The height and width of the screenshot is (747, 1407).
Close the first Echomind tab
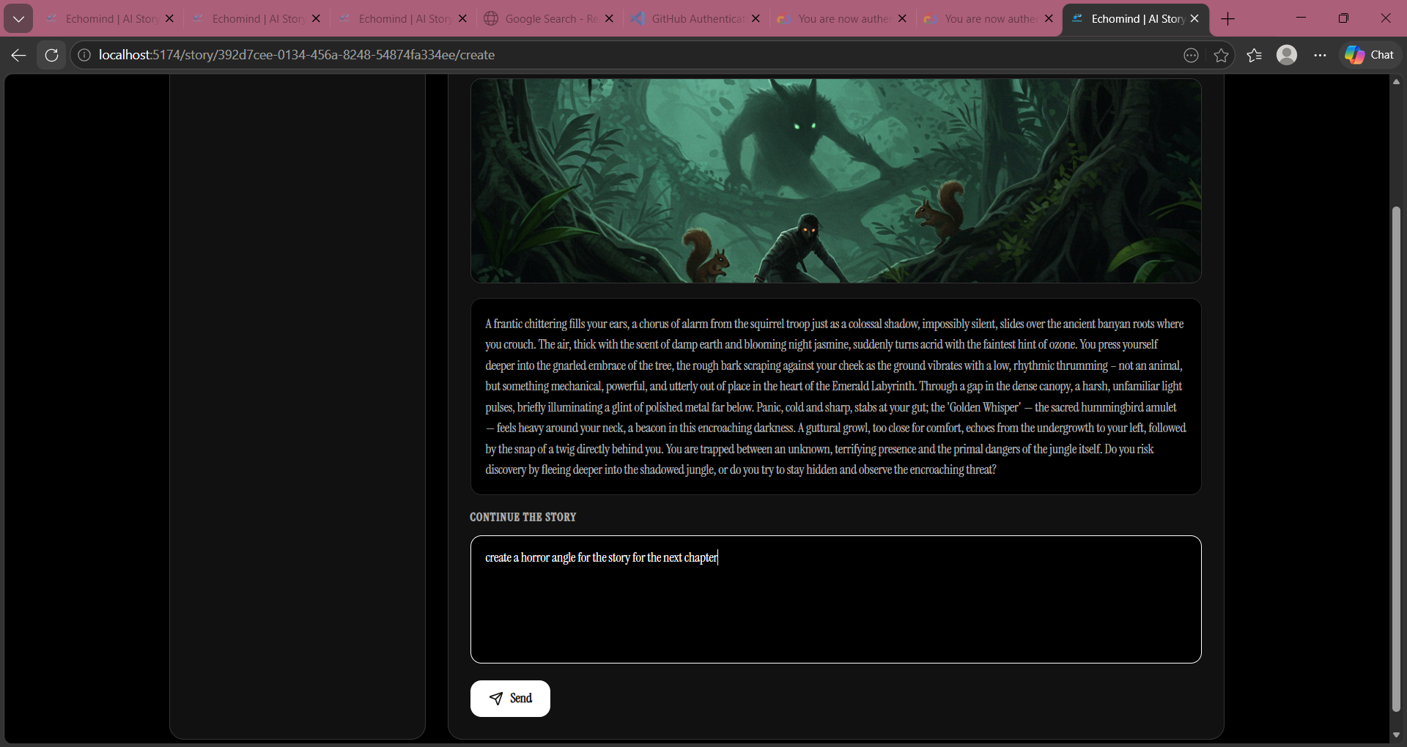coord(169,18)
